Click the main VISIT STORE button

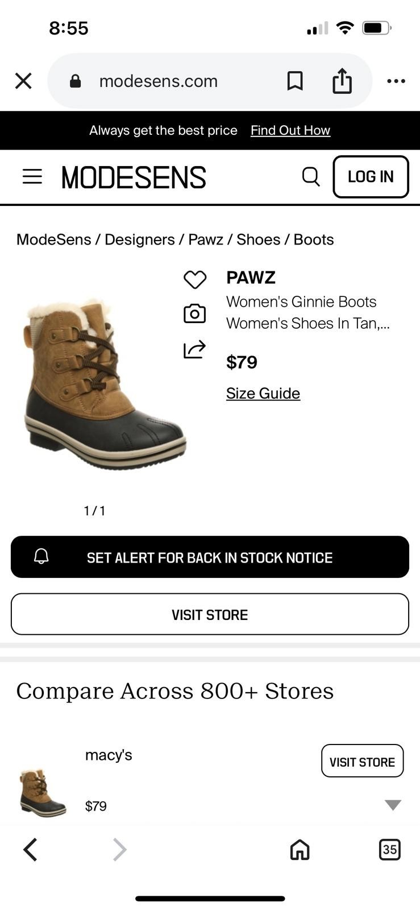(210, 614)
